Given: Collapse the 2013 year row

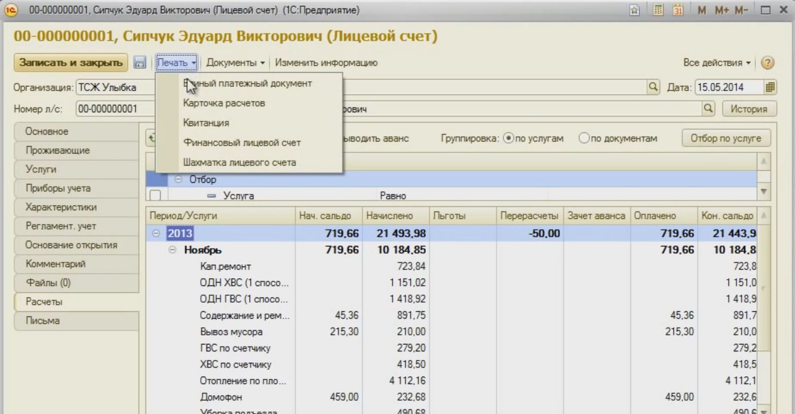Looking at the screenshot, I should click(156, 234).
